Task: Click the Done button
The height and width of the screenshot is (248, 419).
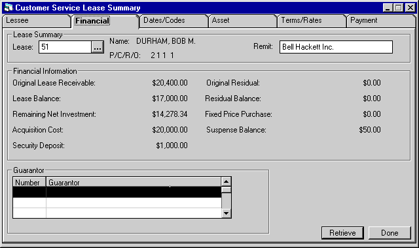Action: coord(390,233)
